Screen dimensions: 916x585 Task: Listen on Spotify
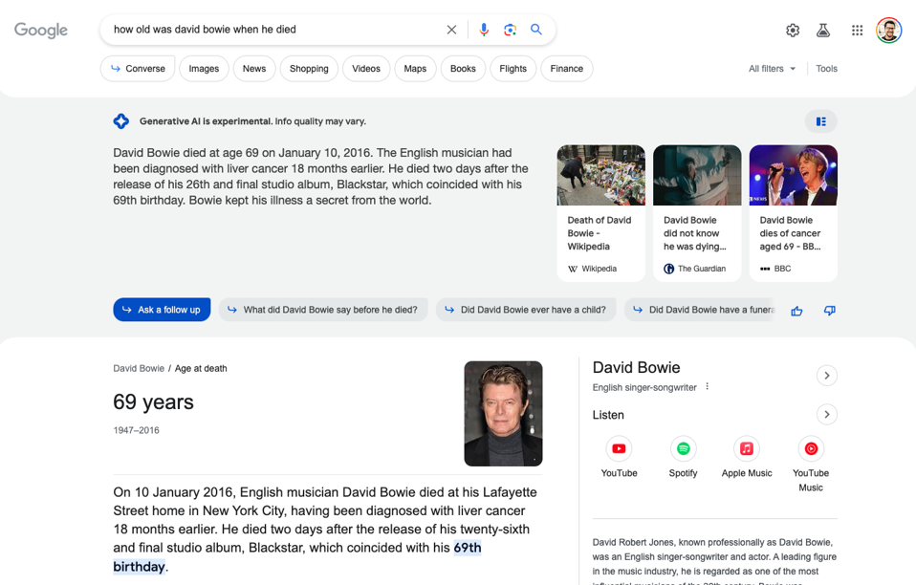pyautogui.click(x=683, y=449)
